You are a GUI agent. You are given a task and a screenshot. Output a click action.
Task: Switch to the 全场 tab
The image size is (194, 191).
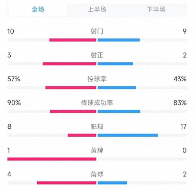pos(38,9)
